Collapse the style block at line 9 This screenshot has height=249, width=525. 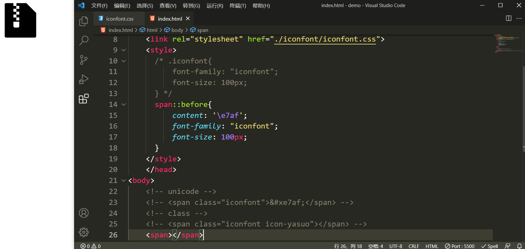(x=124, y=50)
